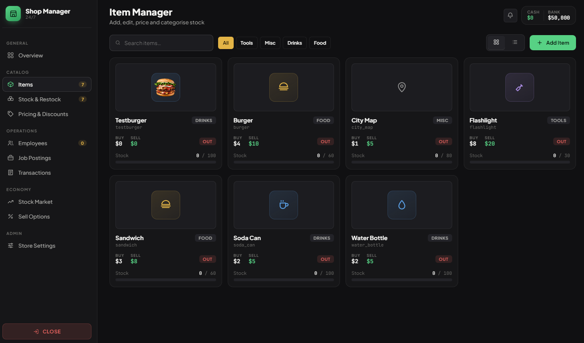
Task: Click the Stock Market trend icon
Action: (x=11, y=202)
